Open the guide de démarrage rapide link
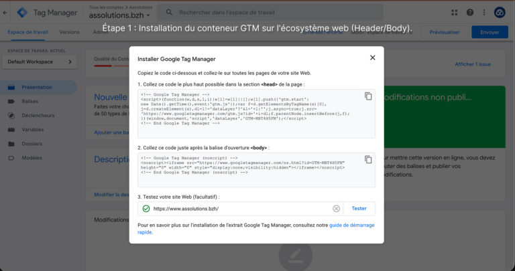The width and height of the screenshot is (515, 271). pos(256,229)
